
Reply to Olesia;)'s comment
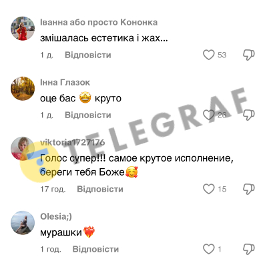tap(95, 249)
